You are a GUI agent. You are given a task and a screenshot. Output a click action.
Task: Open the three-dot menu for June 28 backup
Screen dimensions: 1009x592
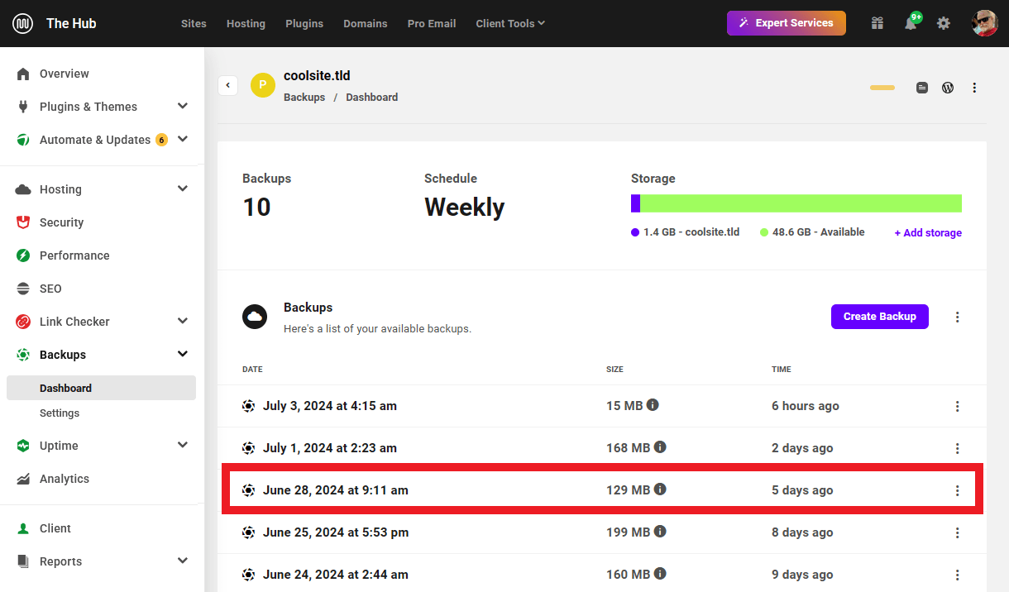coord(957,489)
